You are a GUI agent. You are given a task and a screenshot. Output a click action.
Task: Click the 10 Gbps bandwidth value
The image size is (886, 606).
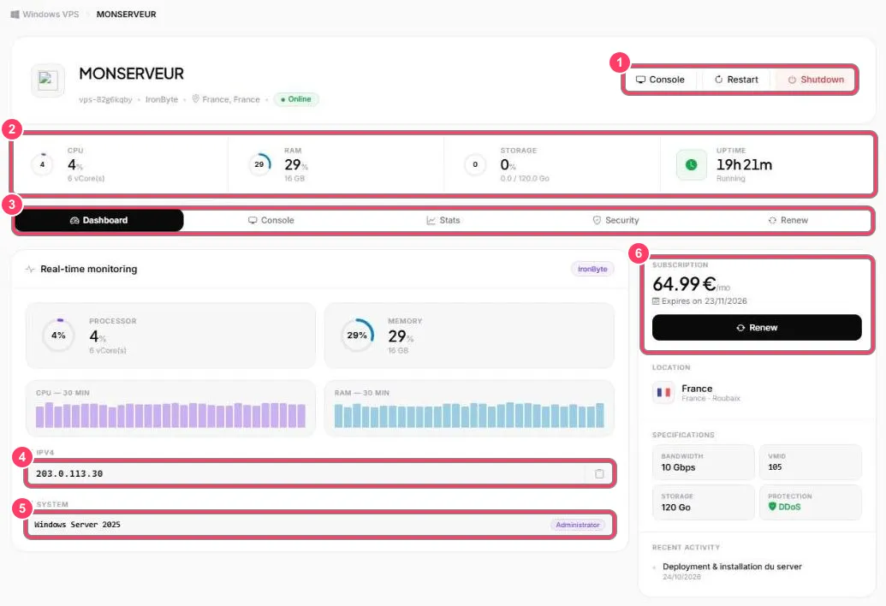678,467
